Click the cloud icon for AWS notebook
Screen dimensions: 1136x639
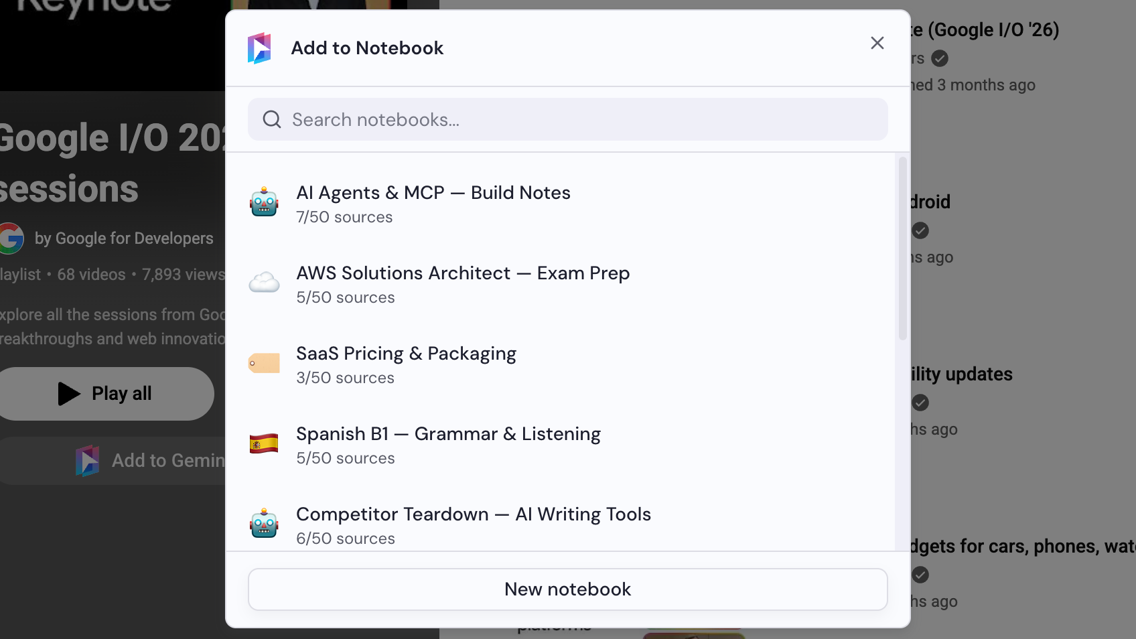[x=264, y=283]
